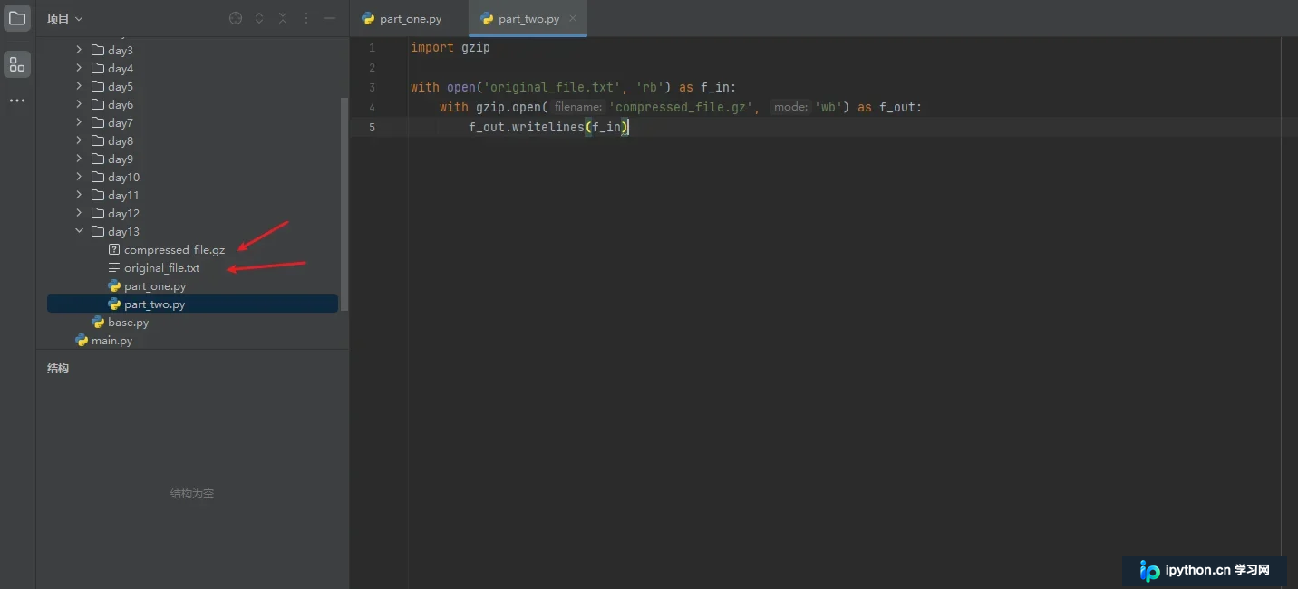Click 'import gzip' on line 1
Image resolution: width=1298 pixels, height=589 pixels.
(450, 47)
